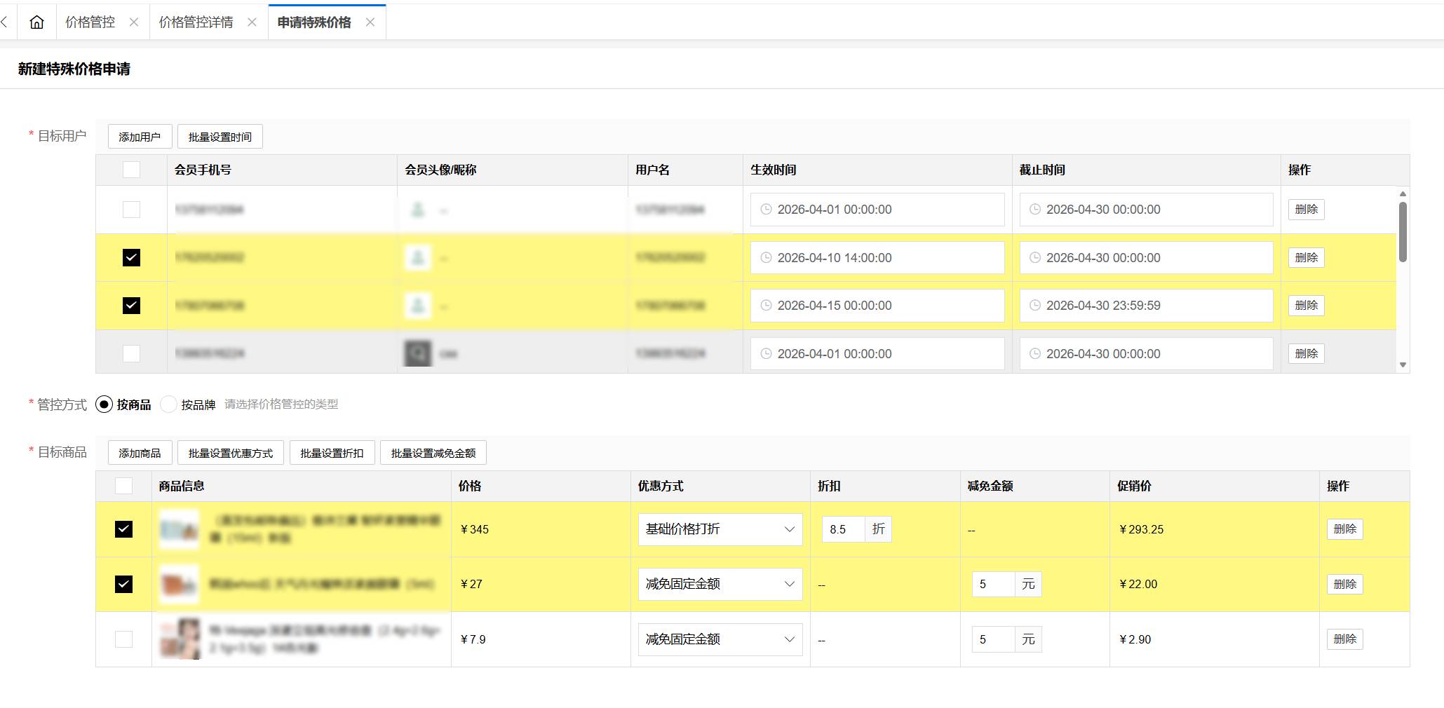Image resolution: width=1444 pixels, height=708 pixels.
Task: Expand 减免固定金额 dropdown for ¥27 product
Action: click(720, 584)
